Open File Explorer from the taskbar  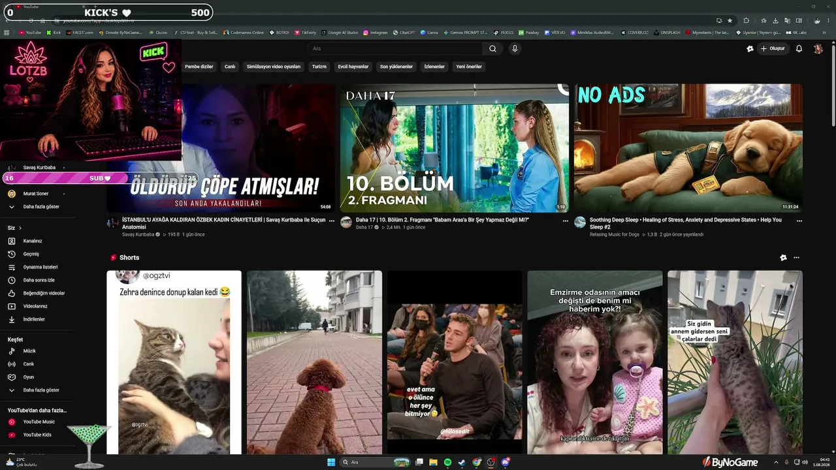tap(433, 462)
